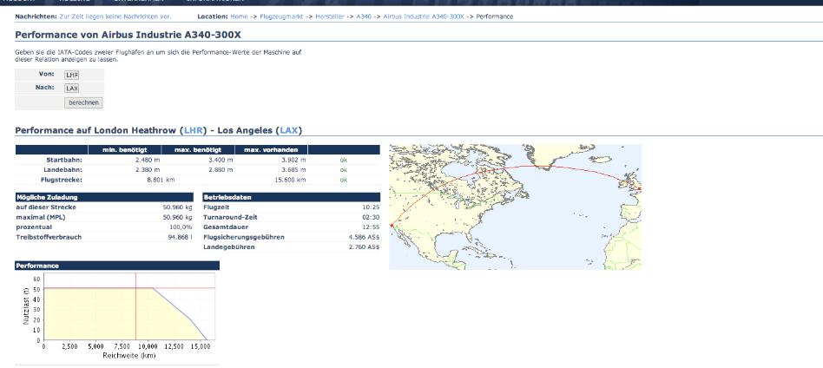Select the Startbahn row label
Screen dimensions: 823x368
(64, 160)
